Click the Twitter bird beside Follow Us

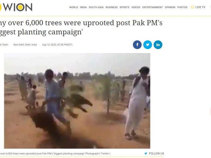point(146,153)
